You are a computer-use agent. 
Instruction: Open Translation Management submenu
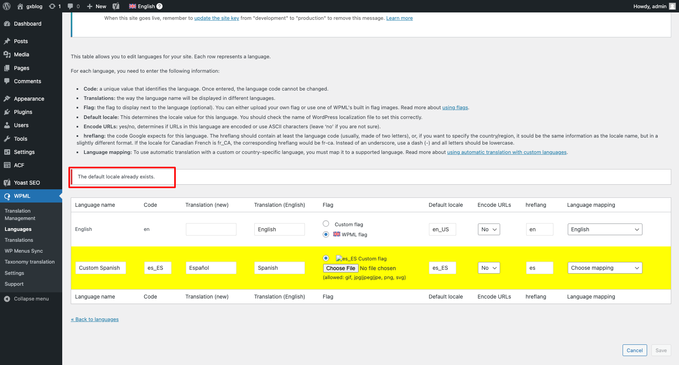(x=20, y=215)
